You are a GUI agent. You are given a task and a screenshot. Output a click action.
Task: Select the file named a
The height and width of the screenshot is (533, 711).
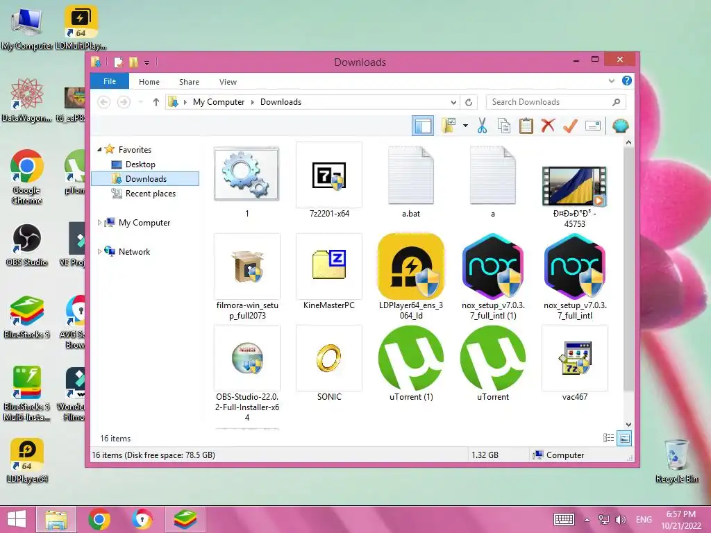pos(493,180)
